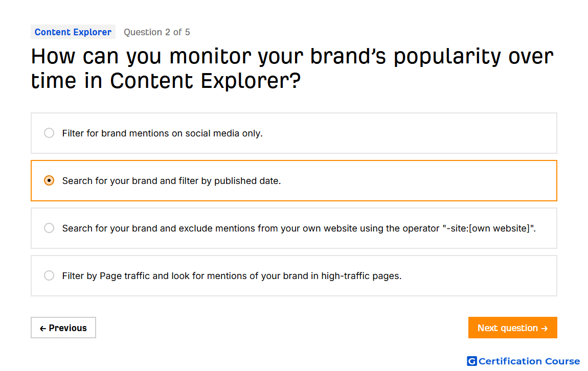The height and width of the screenshot is (371, 588).
Task: Click the quiz question heading text
Action: tap(292, 68)
